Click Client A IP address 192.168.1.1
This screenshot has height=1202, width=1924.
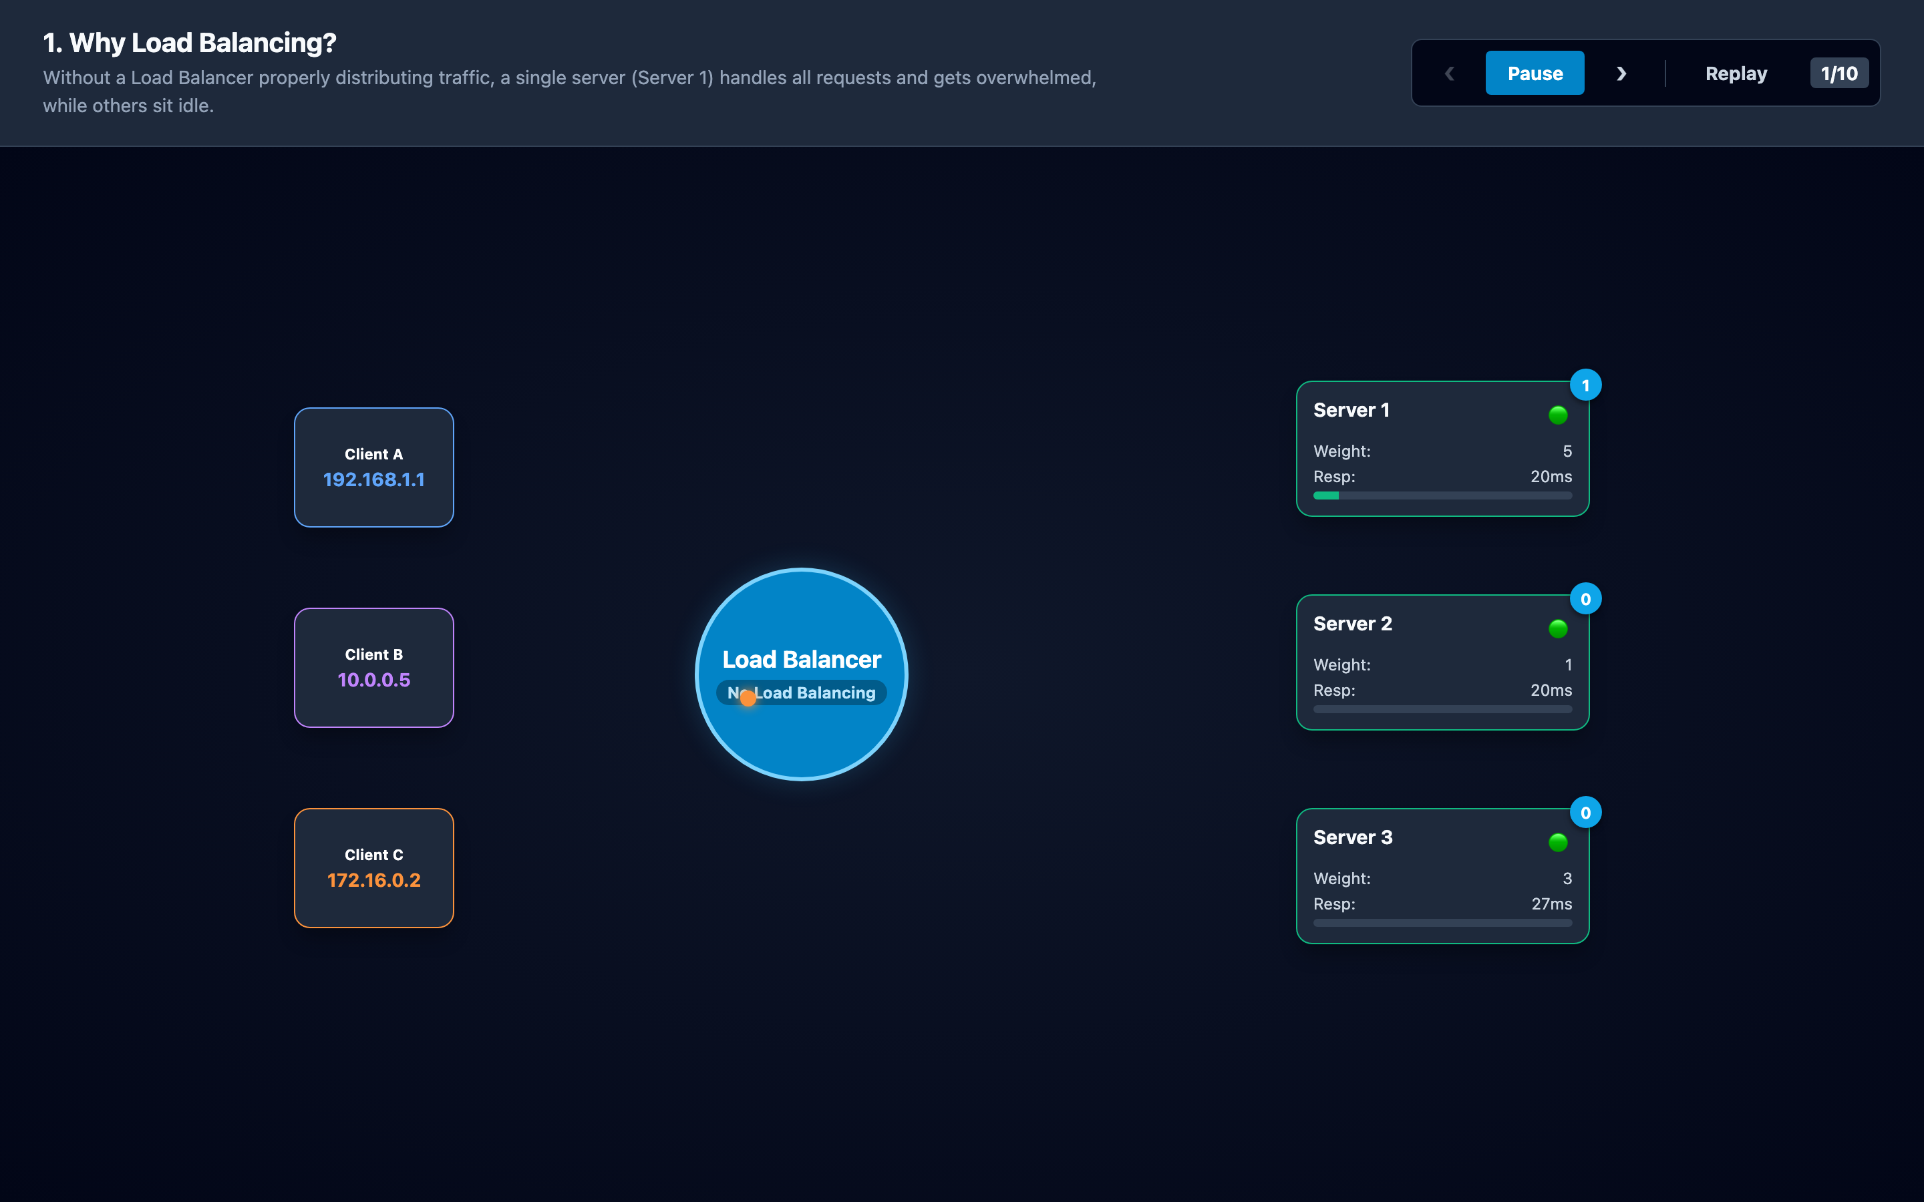click(x=373, y=479)
